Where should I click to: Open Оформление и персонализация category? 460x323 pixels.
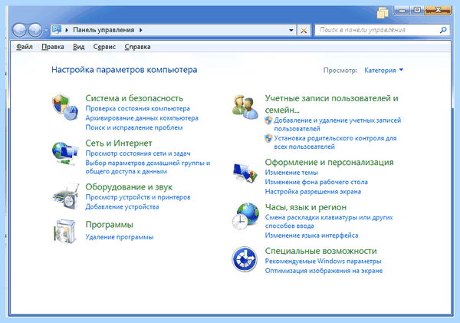pyautogui.click(x=329, y=162)
